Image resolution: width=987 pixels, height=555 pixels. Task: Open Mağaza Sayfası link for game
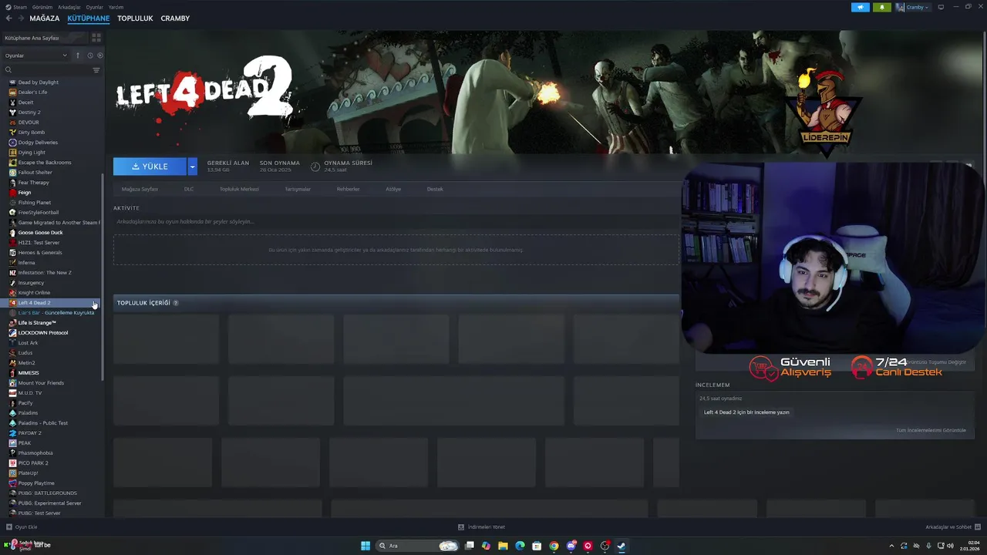[x=140, y=189]
